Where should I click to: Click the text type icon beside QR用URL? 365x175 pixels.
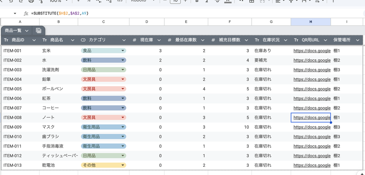[x=296, y=40]
